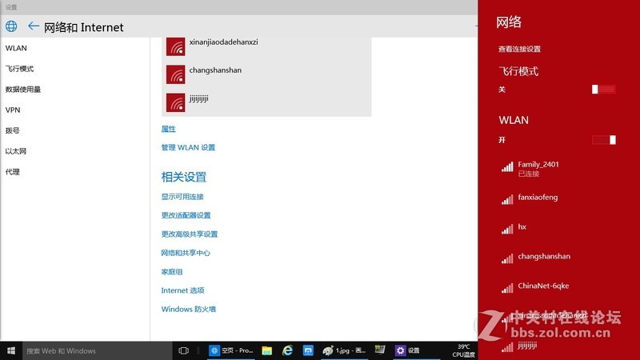
Task: Open the Windows Start button
Action: tap(11, 350)
